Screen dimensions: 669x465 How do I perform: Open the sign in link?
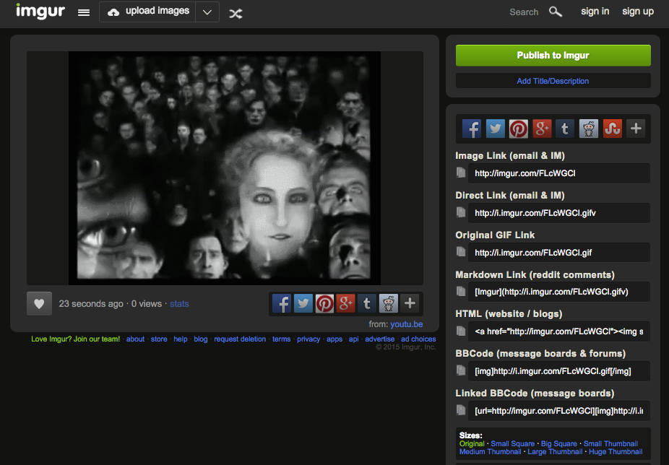point(595,12)
